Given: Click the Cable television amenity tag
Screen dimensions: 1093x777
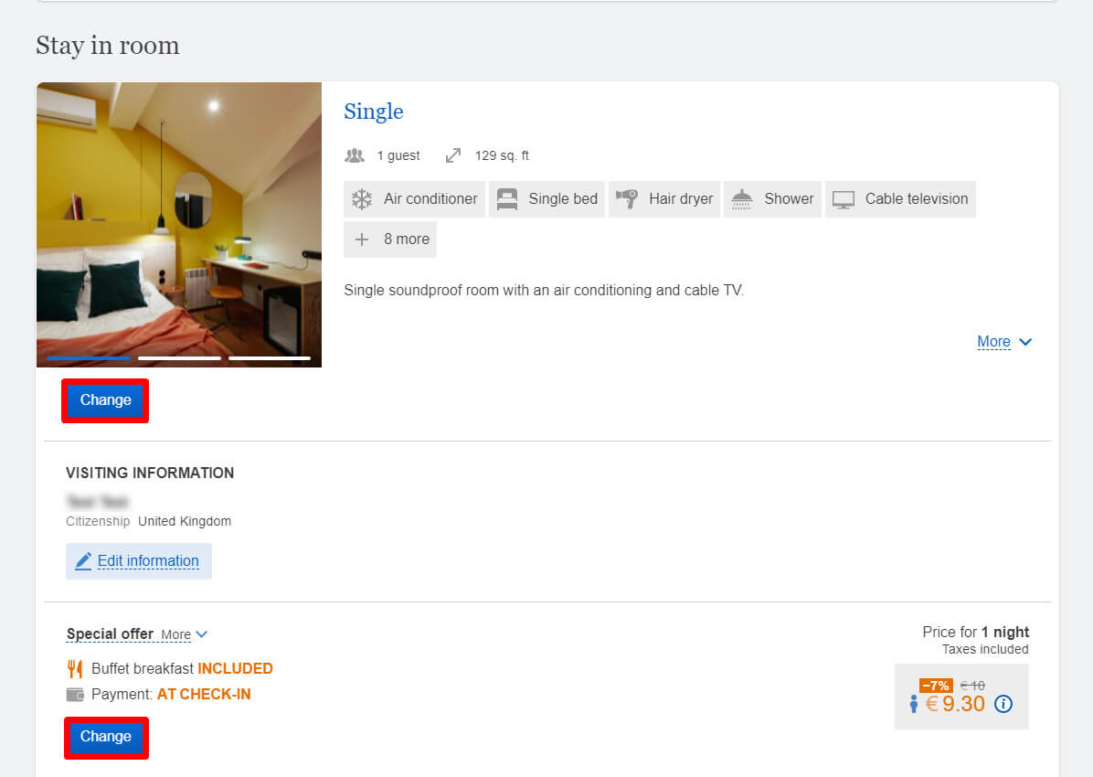Looking at the screenshot, I should 900,199.
